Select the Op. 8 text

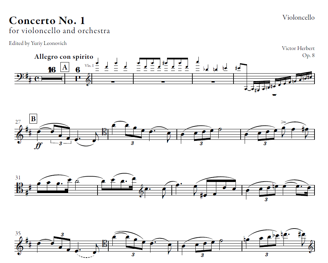point(308,55)
